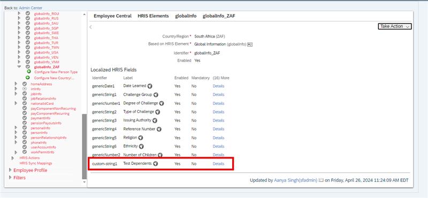Select pensionPayoutsInfo tree item
The height and width of the screenshot is (198, 428).
click(x=46, y=123)
